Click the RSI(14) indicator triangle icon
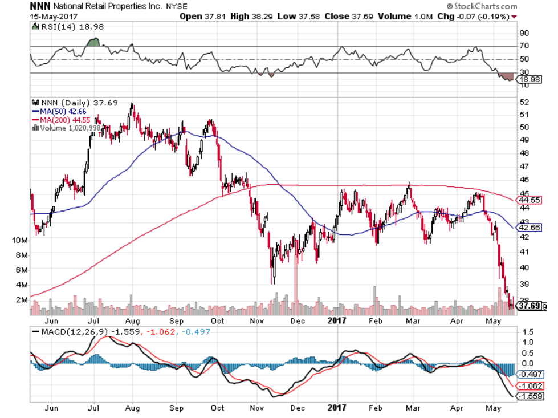 (x=35, y=26)
